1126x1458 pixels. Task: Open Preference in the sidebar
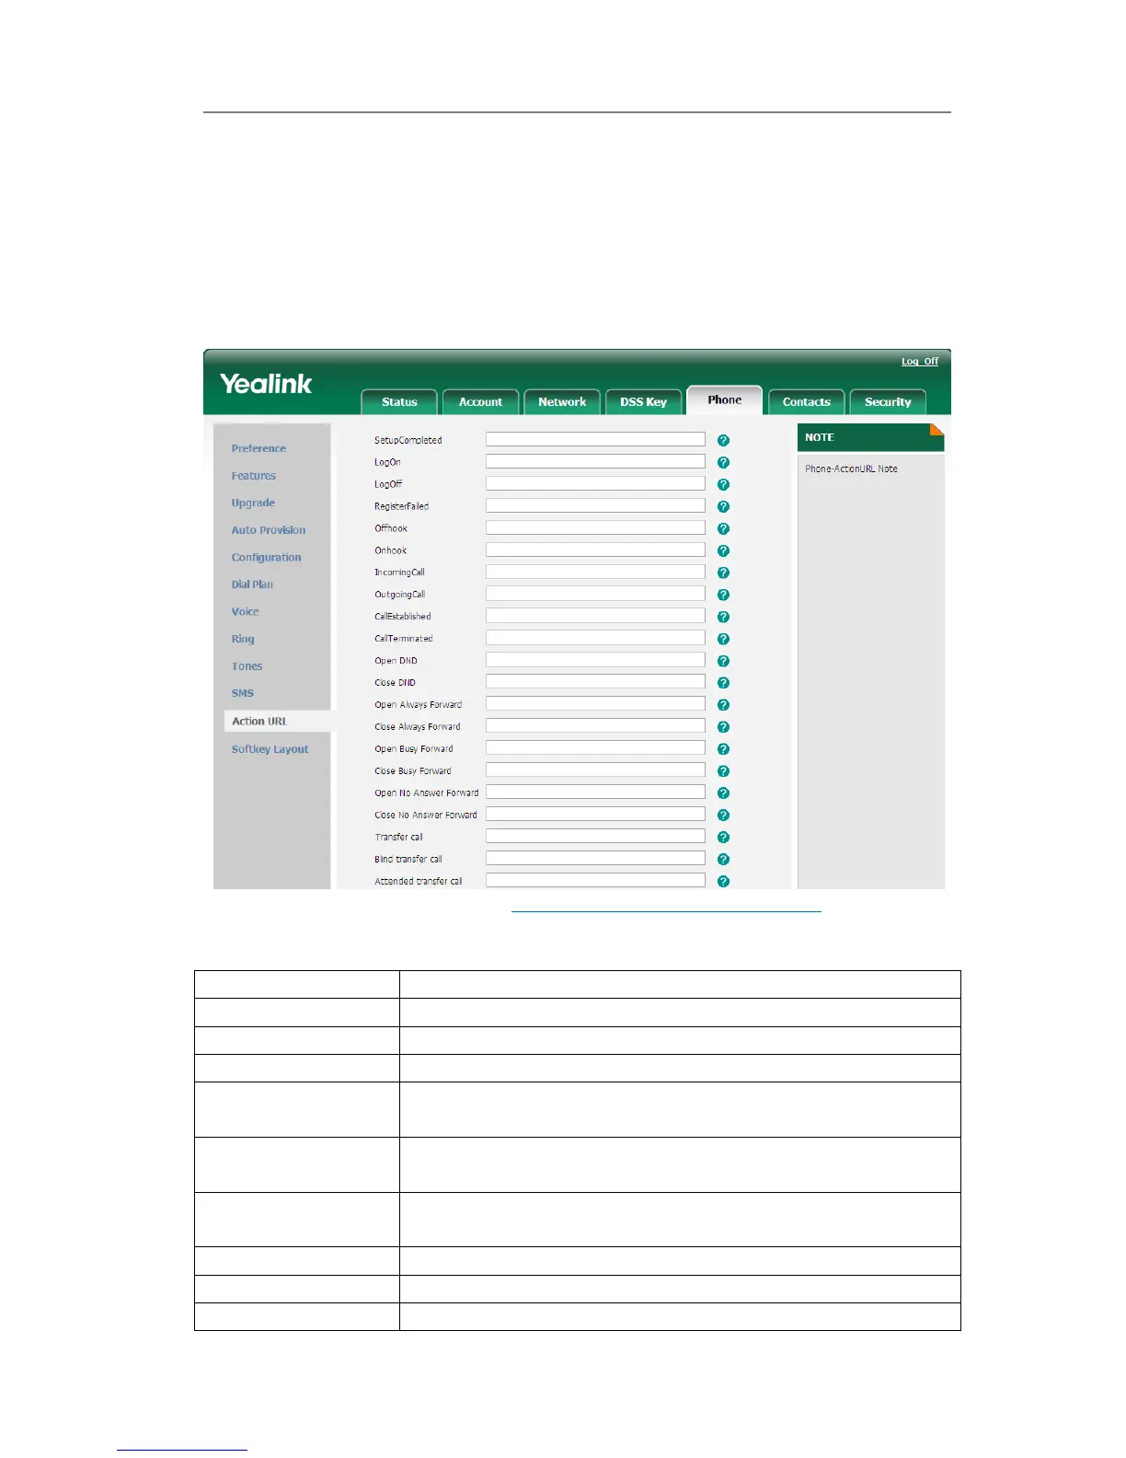tap(259, 449)
